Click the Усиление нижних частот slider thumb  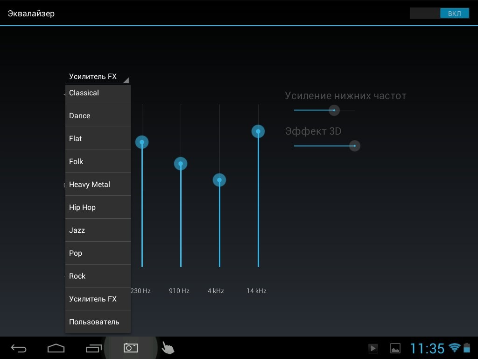(x=334, y=110)
